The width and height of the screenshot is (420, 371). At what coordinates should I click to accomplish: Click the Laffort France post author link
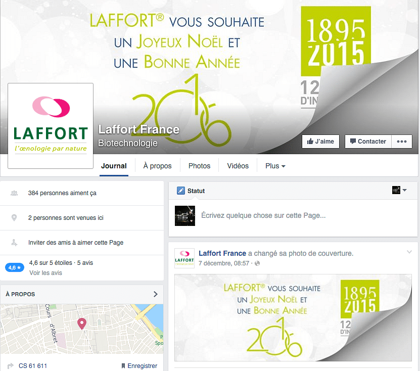222,253
